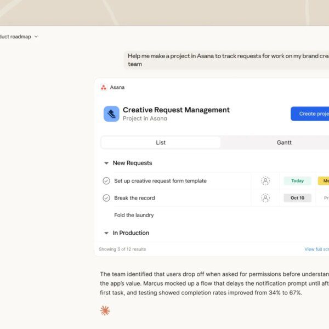The width and height of the screenshot is (329, 329).
Task: Click the Create project button
Action: coord(310,114)
